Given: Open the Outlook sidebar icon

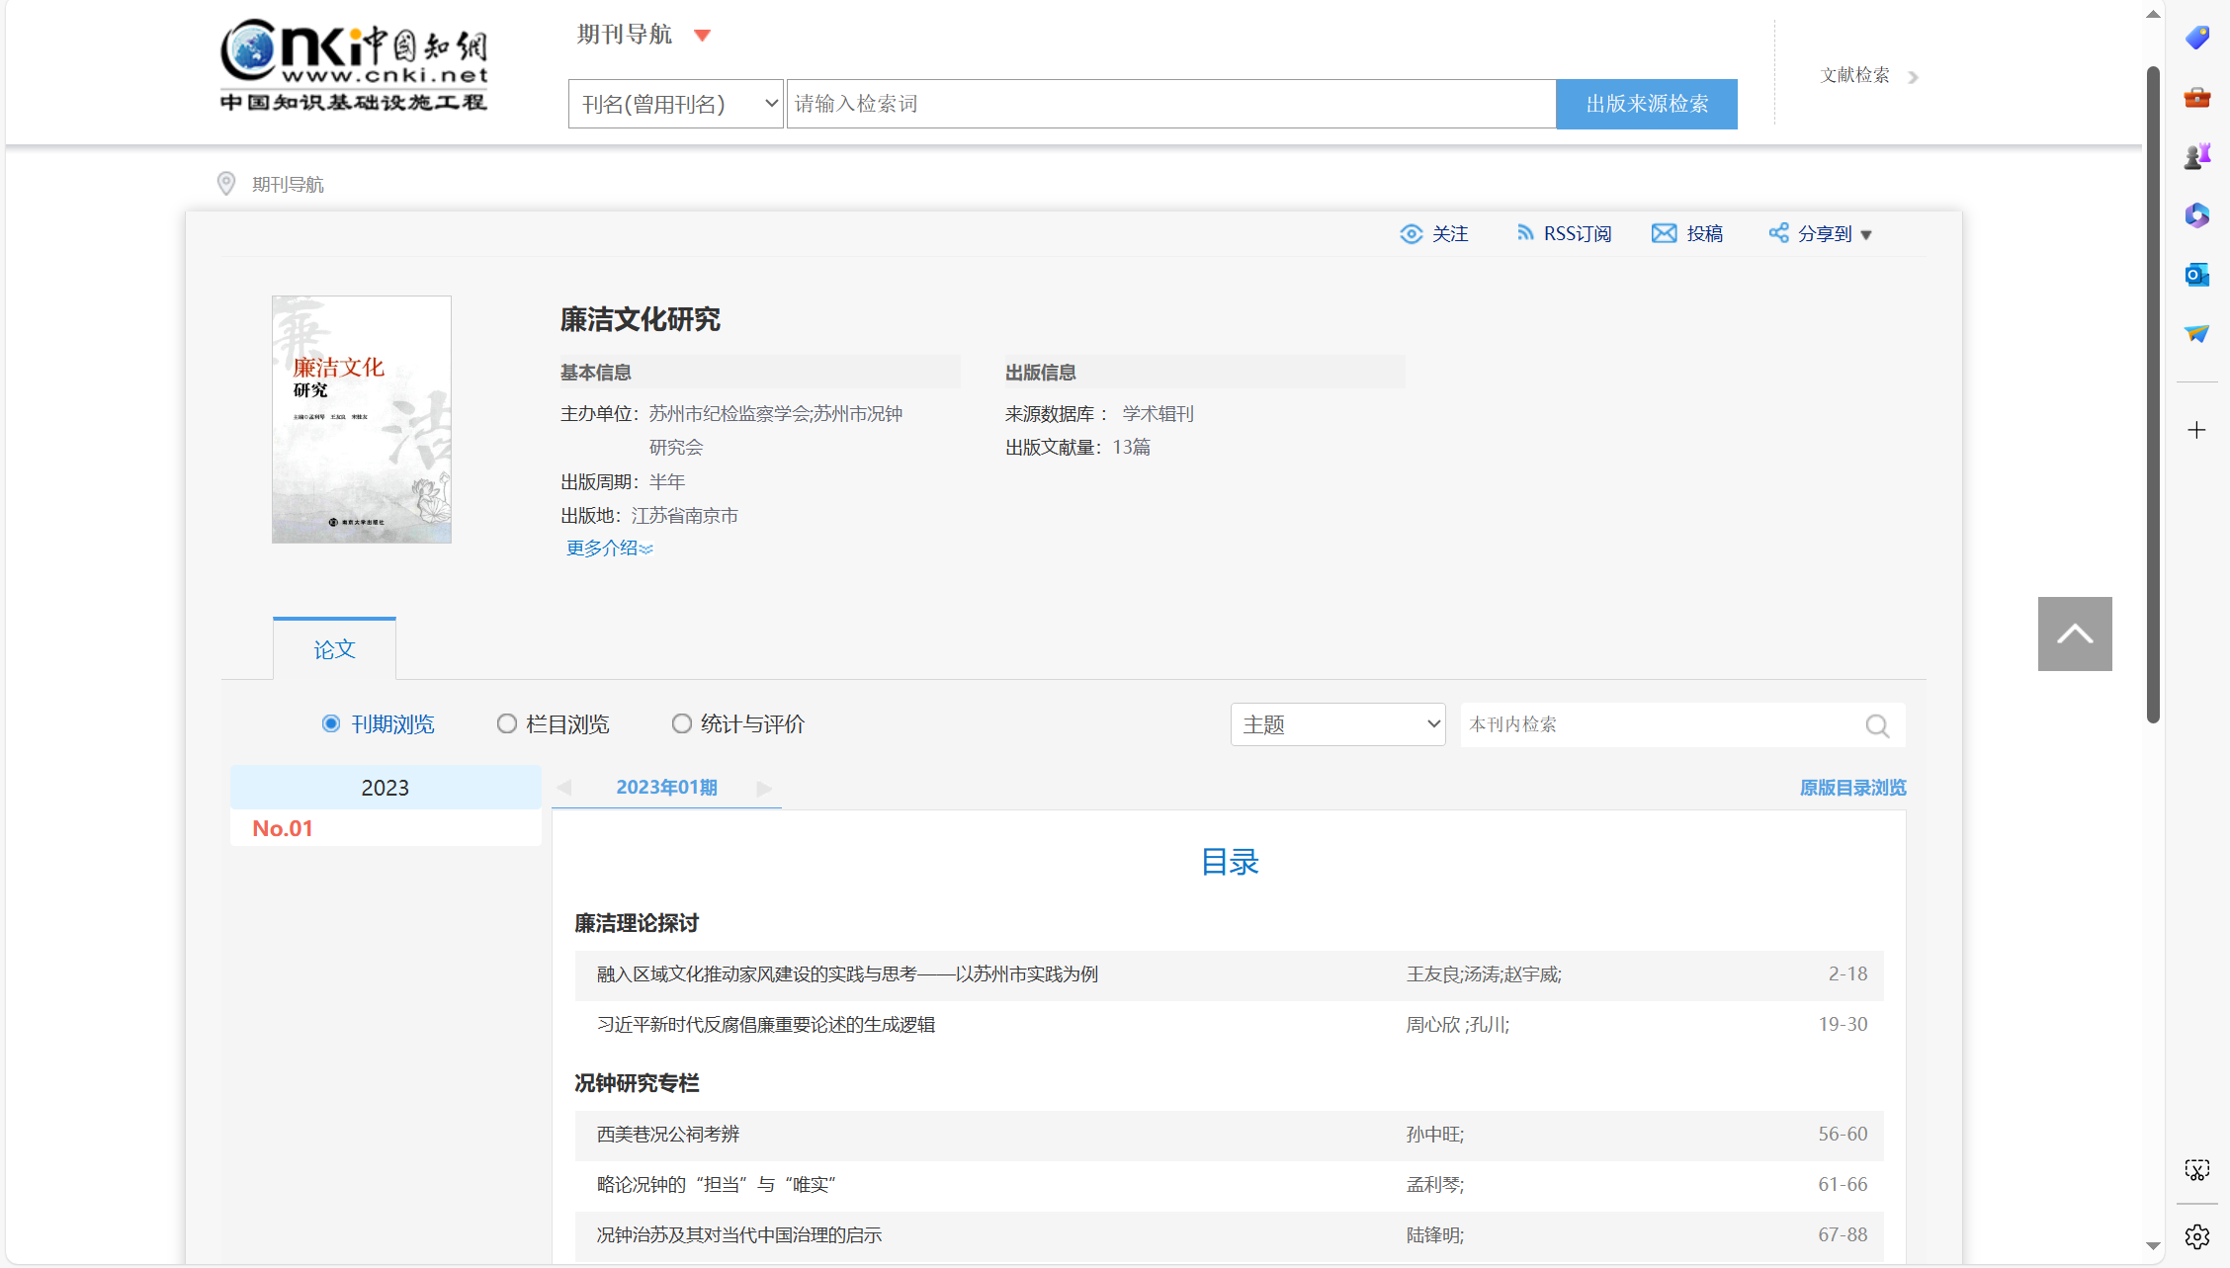Looking at the screenshot, I should [2197, 275].
